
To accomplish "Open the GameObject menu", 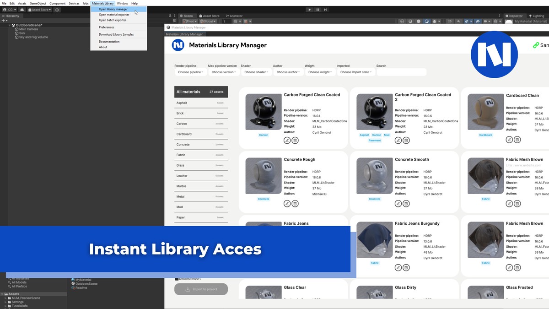I will (38, 3).
